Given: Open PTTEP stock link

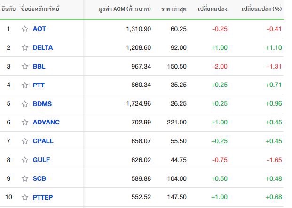Looking at the screenshot, I should point(43,197).
